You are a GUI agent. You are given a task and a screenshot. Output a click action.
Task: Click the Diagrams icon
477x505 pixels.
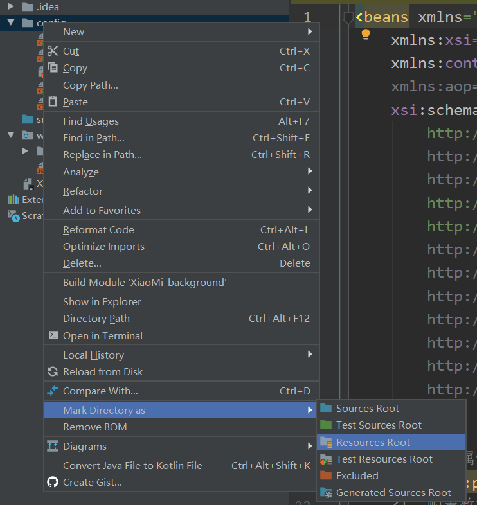(53, 446)
